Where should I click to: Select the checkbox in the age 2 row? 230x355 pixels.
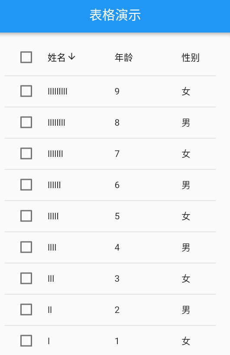[26, 309]
